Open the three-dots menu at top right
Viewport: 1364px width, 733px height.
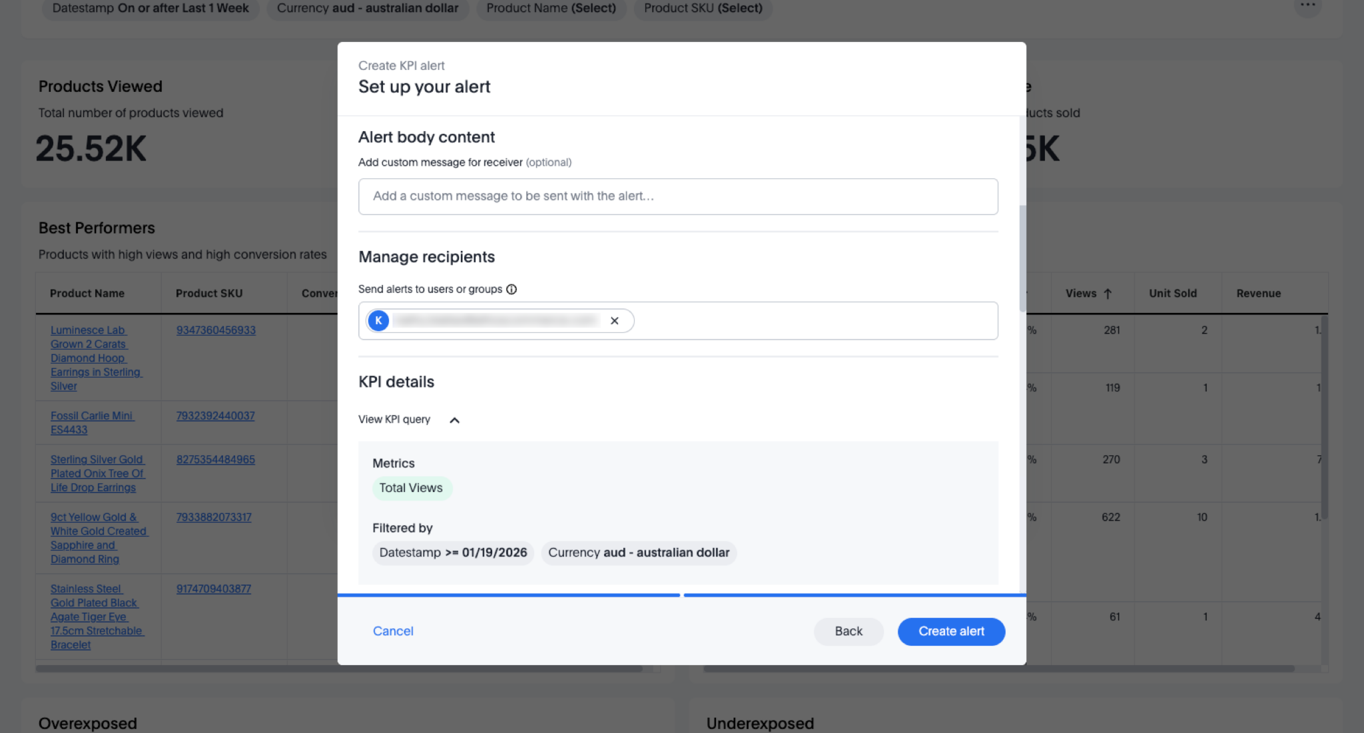point(1307,6)
